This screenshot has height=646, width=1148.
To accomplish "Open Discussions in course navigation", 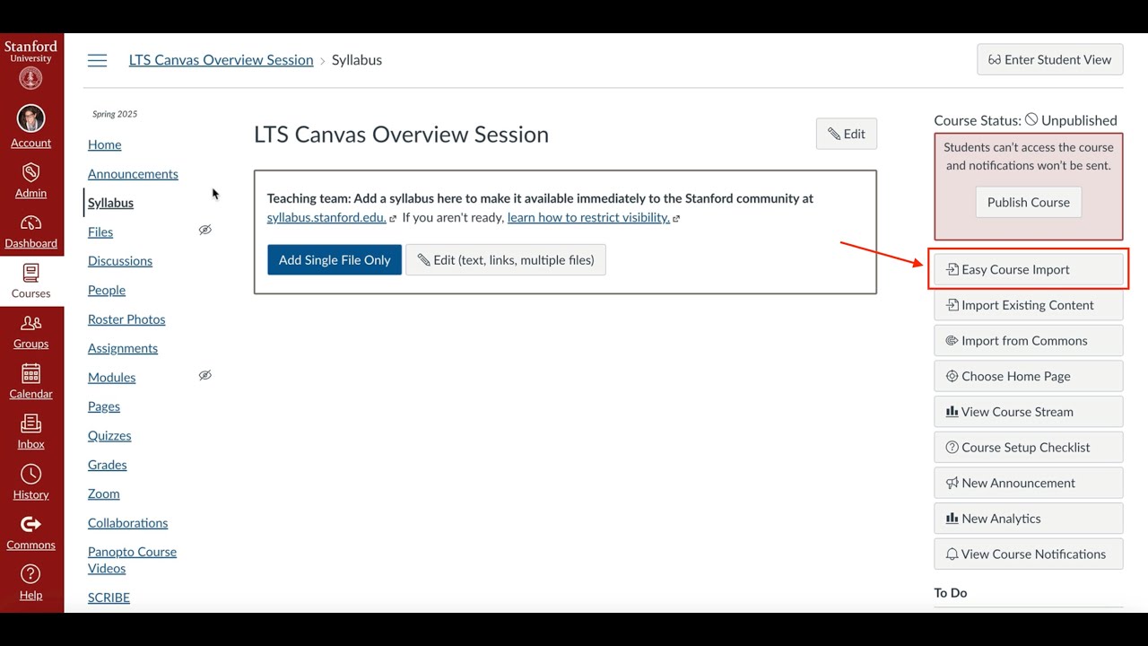I will (x=120, y=261).
